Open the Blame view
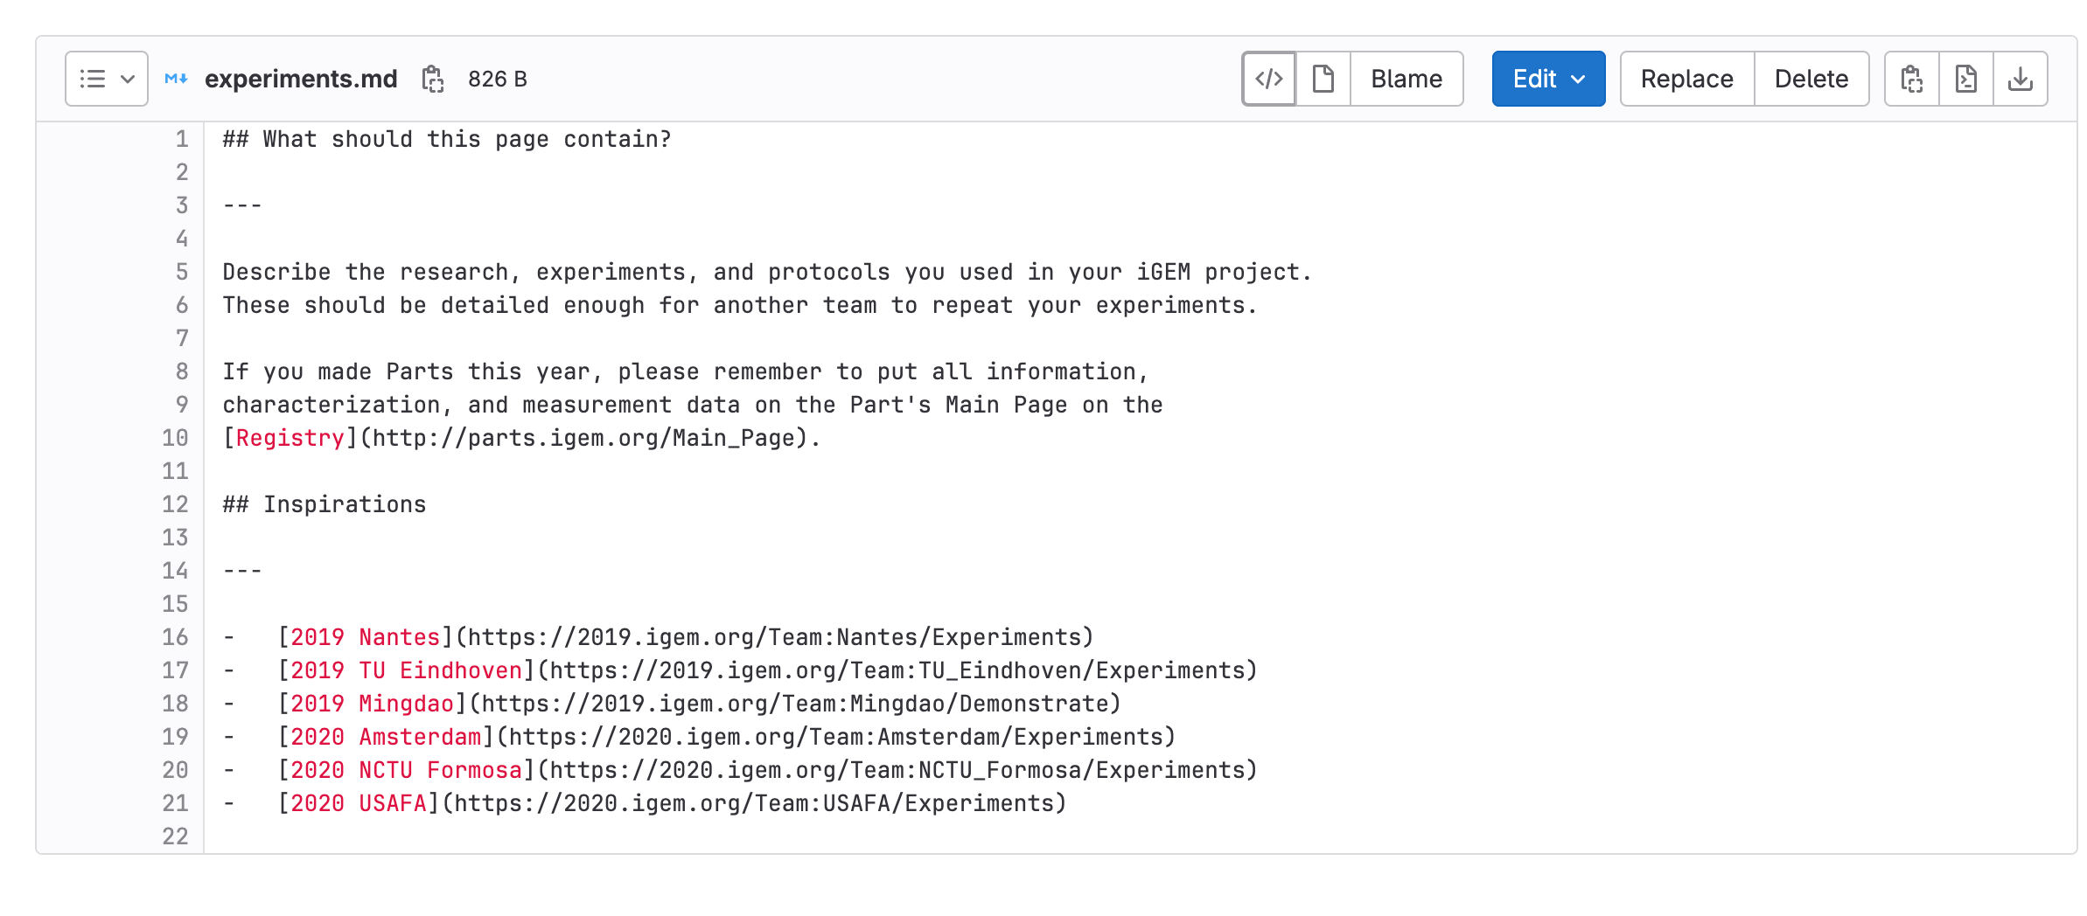2087x916 pixels. click(x=1406, y=79)
